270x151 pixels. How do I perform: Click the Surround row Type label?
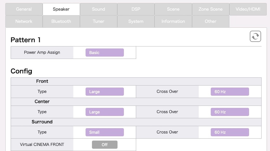pos(42,132)
